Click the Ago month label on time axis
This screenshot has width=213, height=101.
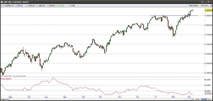[65, 97]
